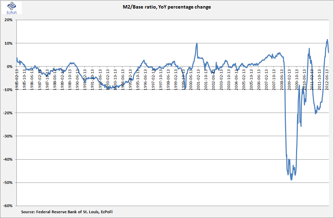Click the -40% y-axis label
The image size is (334, 218).
point(8,159)
